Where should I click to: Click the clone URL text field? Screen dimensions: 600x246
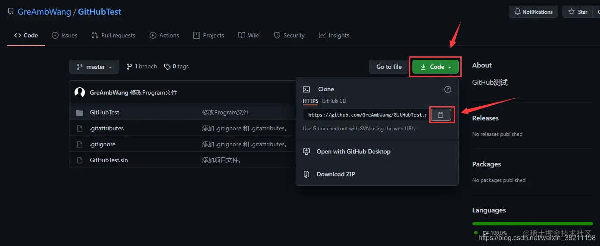click(366, 115)
